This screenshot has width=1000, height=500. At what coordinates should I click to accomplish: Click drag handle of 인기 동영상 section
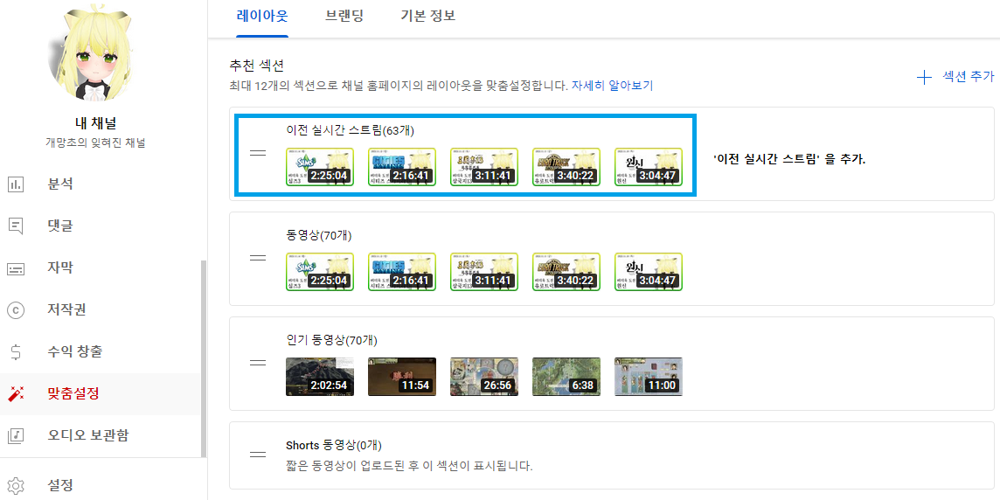(258, 363)
